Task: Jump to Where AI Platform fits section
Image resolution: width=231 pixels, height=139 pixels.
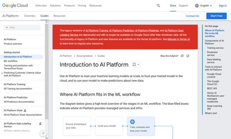Action: pos(214,33)
